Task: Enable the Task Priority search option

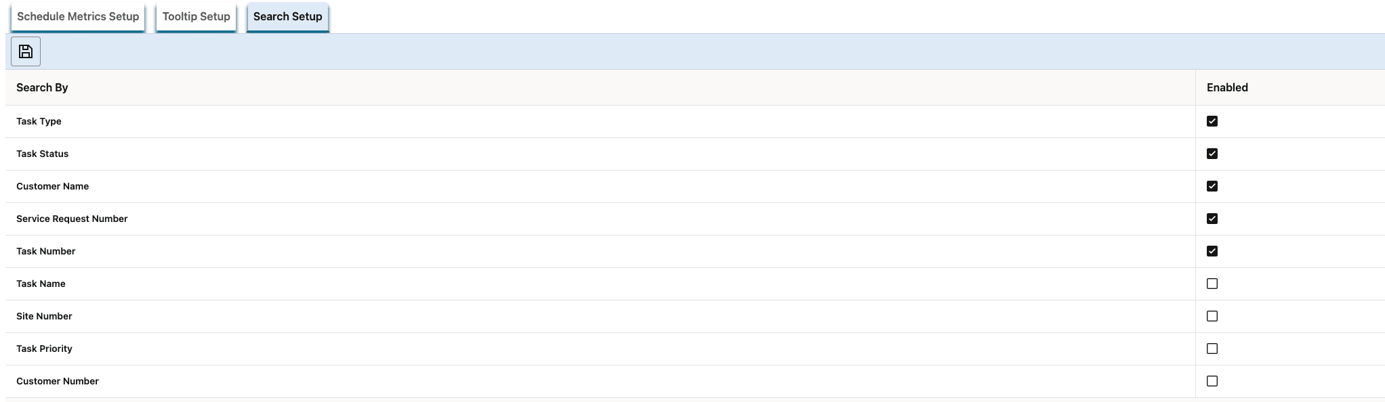Action: click(1212, 349)
